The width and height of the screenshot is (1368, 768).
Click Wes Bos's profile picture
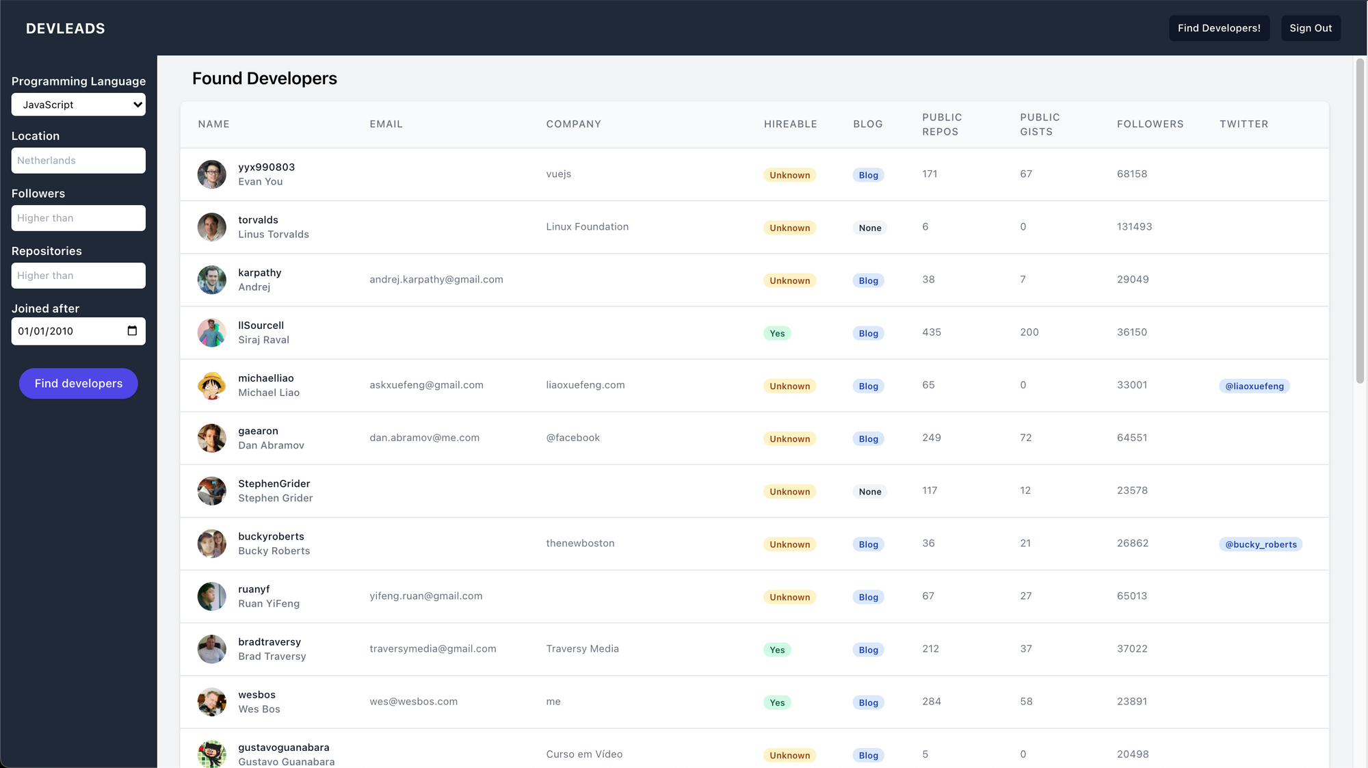211,702
